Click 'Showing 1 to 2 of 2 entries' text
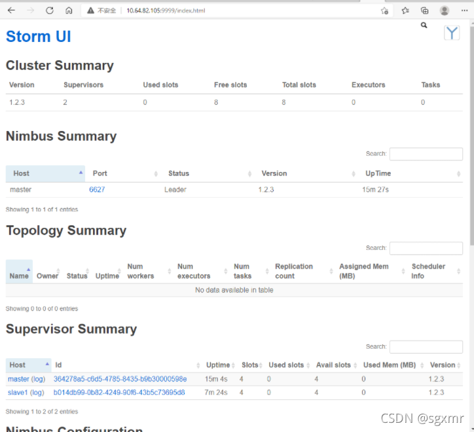Viewport: 474px width, 432px height. coord(42,412)
